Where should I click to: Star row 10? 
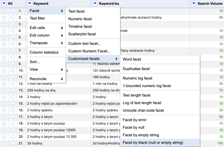tap(4, 70)
